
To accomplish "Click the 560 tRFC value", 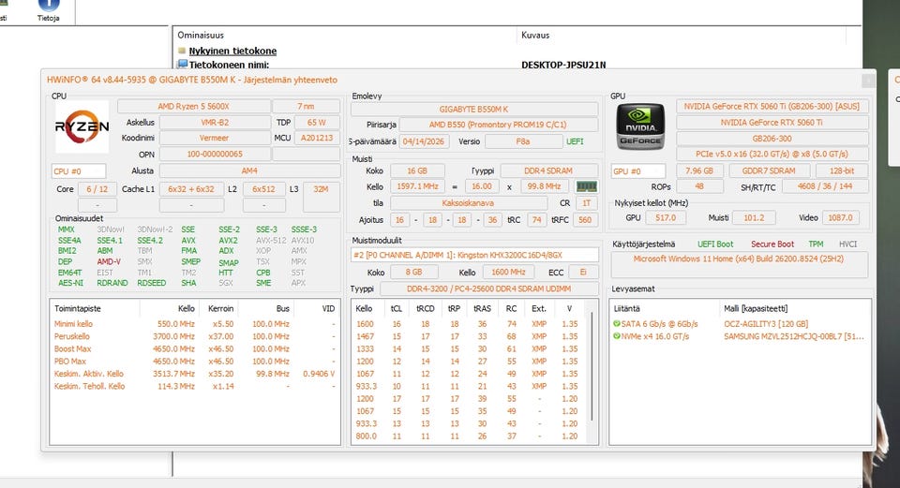I will pyautogui.click(x=585, y=219).
